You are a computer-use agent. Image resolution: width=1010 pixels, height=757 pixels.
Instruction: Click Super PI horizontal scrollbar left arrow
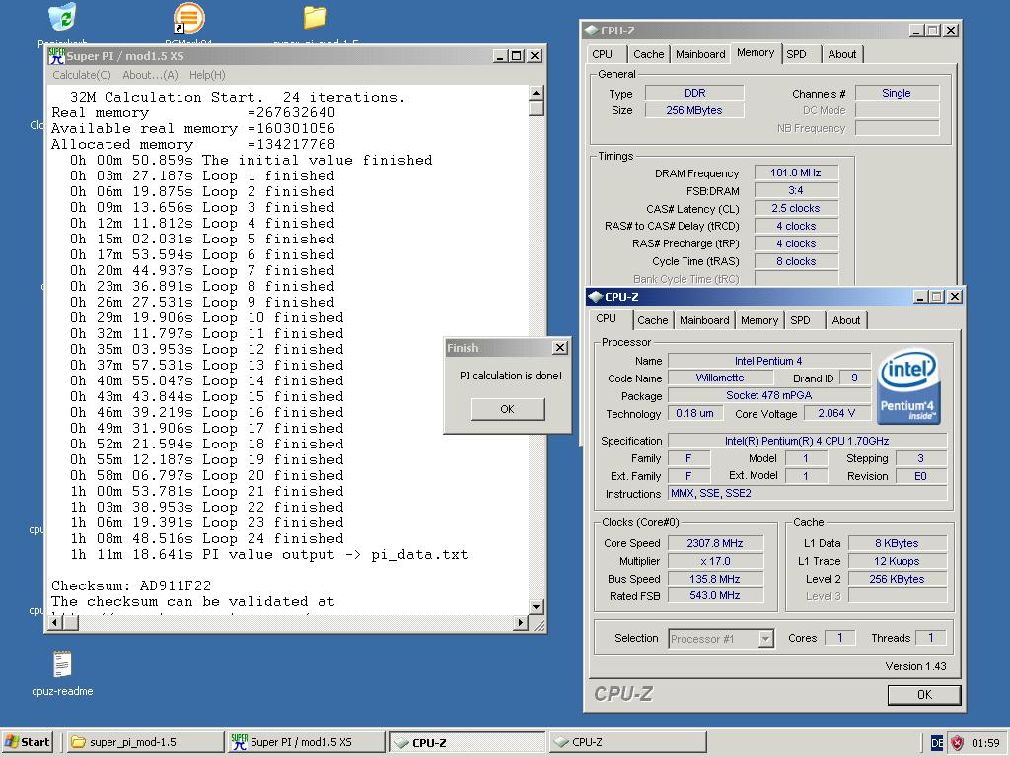click(x=56, y=623)
